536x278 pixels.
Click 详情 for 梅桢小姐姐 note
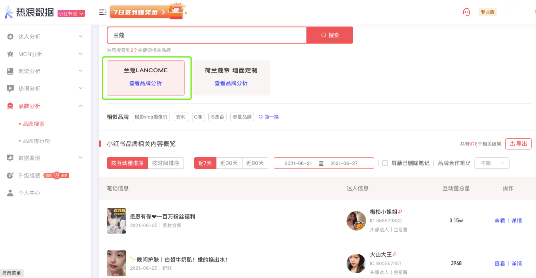coord(516,221)
